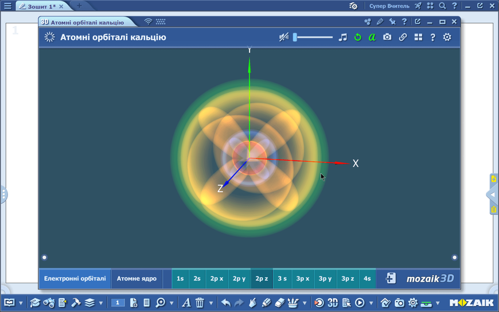Click the molecule cluster icon in window bar
The width and height of the screenshot is (499, 312).
click(368, 22)
